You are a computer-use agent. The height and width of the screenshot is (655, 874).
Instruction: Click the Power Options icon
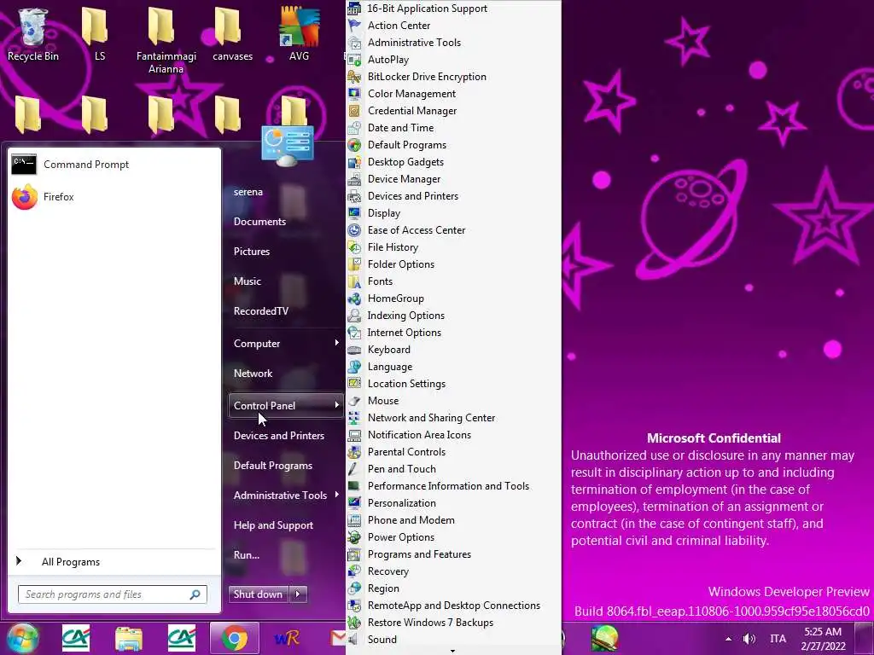coord(354,537)
